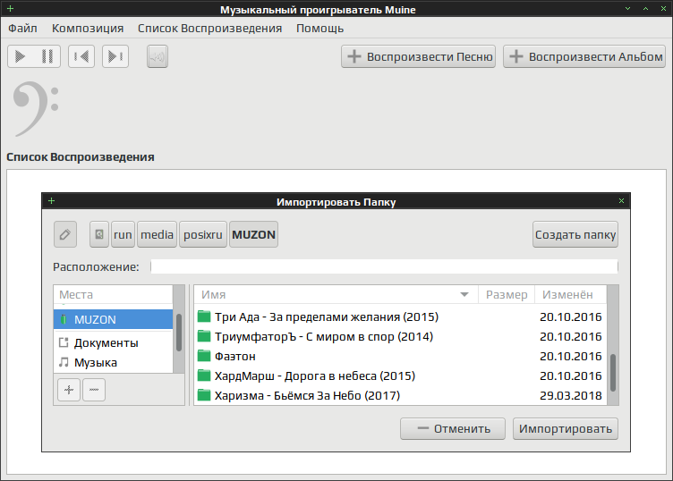Screen dimensions: 673x481
Task: Click Воспроизвести Альбом button
Action: (x=584, y=56)
